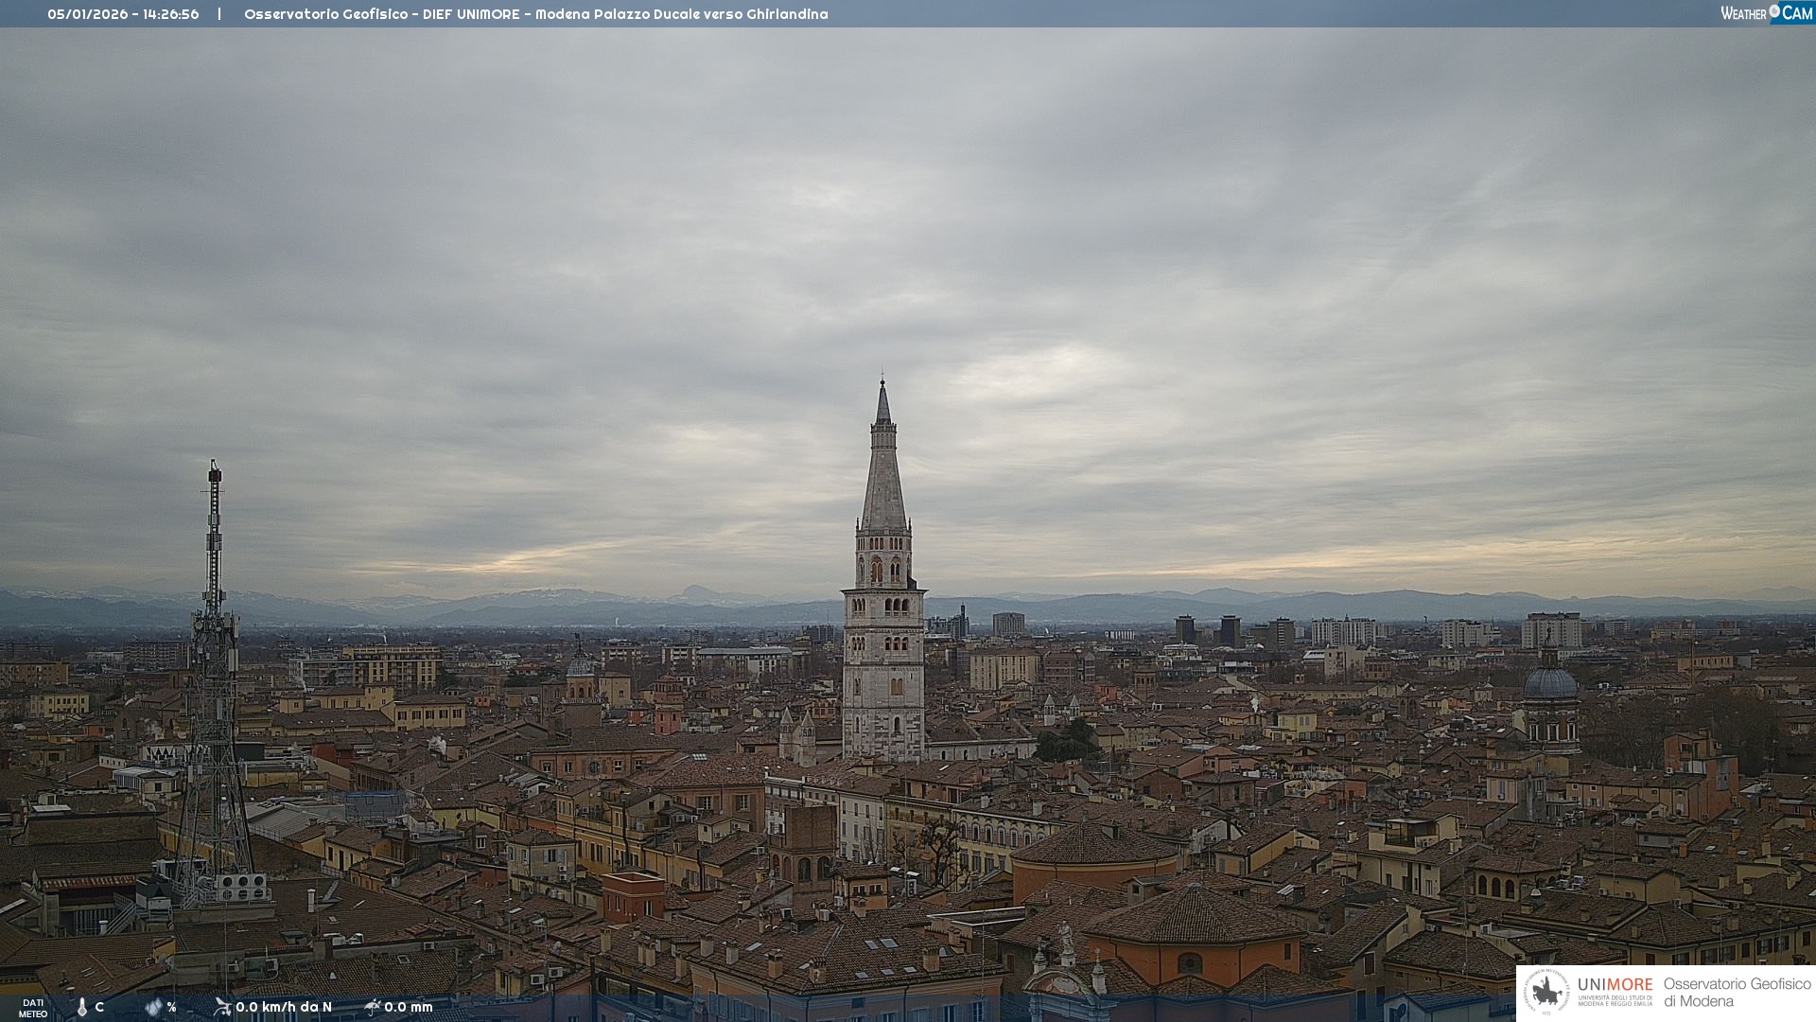Click the 0.0 mm rainfall reading
Viewport: 1816px width, 1022px height.
409,1007
